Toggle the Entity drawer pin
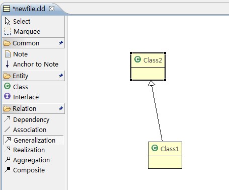This screenshot has height=190, width=229. tap(61, 76)
